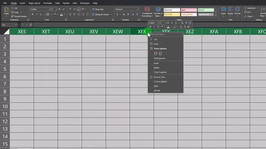Open the ribbon Fill Color dropdown arrow
The height and width of the screenshot is (149, 266).
pyautogui.click(x=58, y=14)
